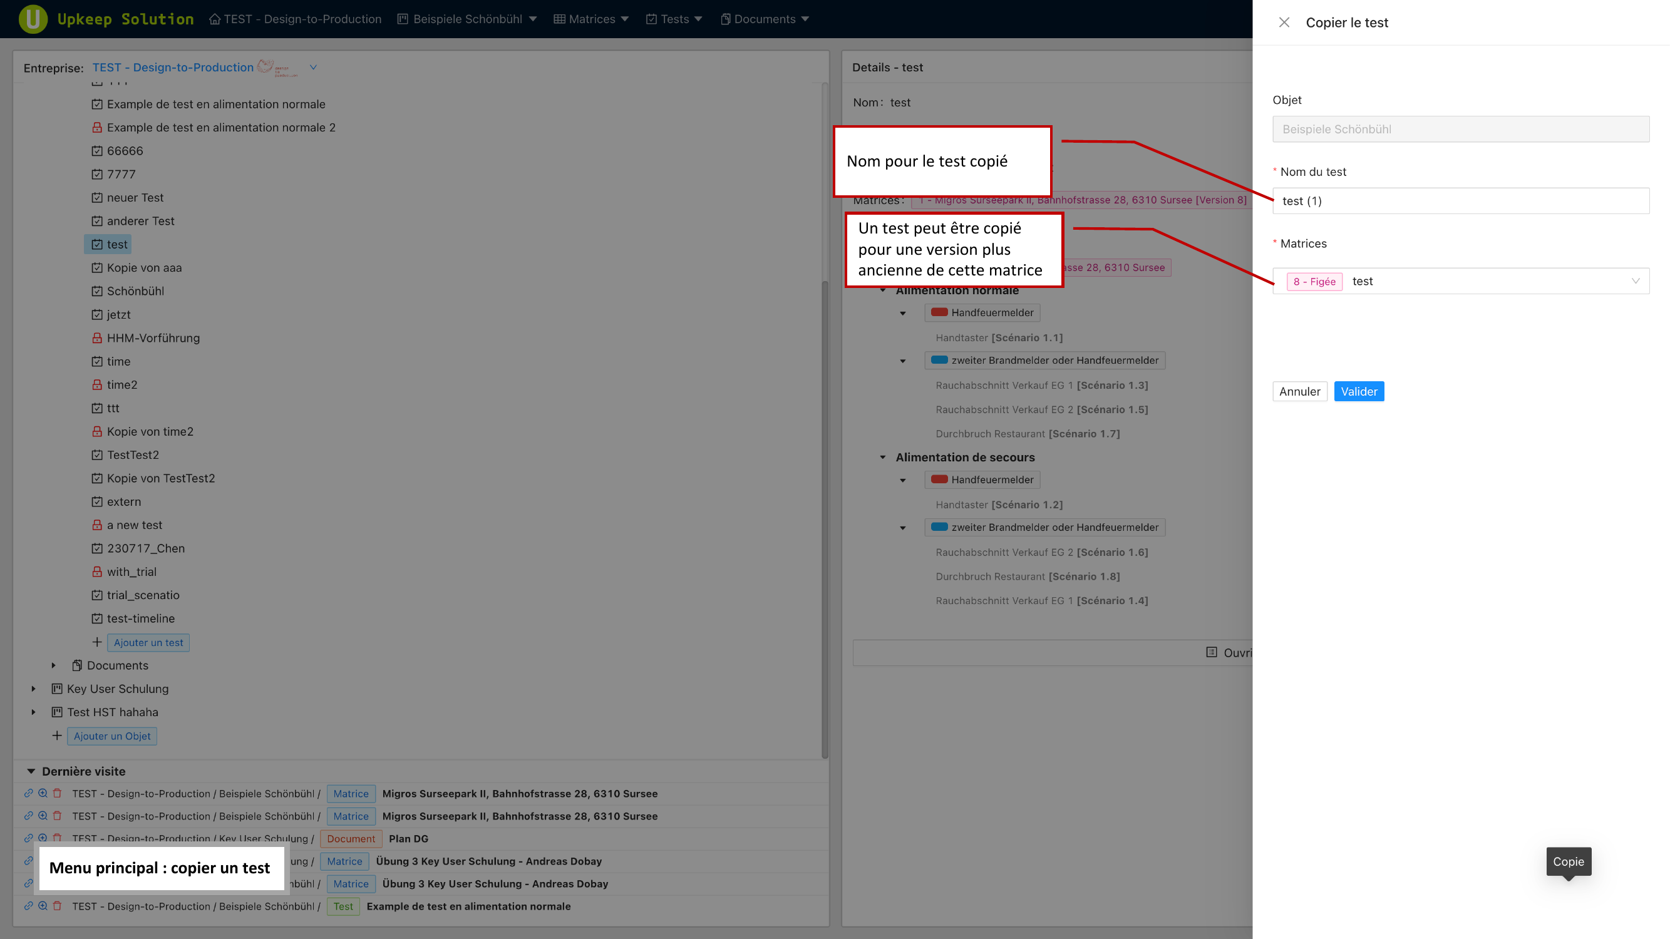This screenshot has width=1670, height=939.
Task: Select the 'test-timeline' tree item
Action: click(x=140, y=618)
